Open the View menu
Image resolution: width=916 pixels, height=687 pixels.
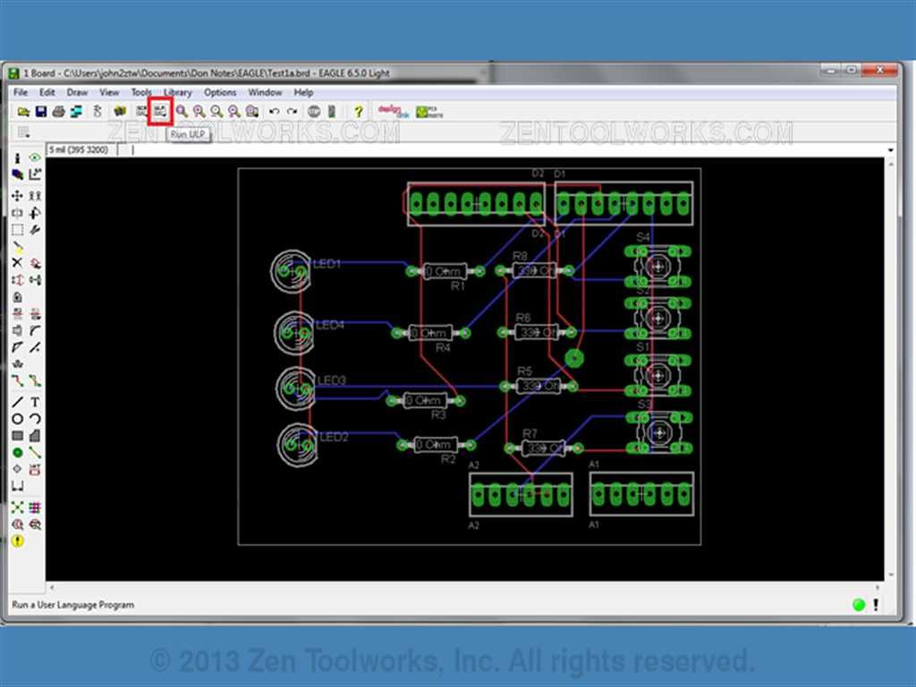coord(109,92)
